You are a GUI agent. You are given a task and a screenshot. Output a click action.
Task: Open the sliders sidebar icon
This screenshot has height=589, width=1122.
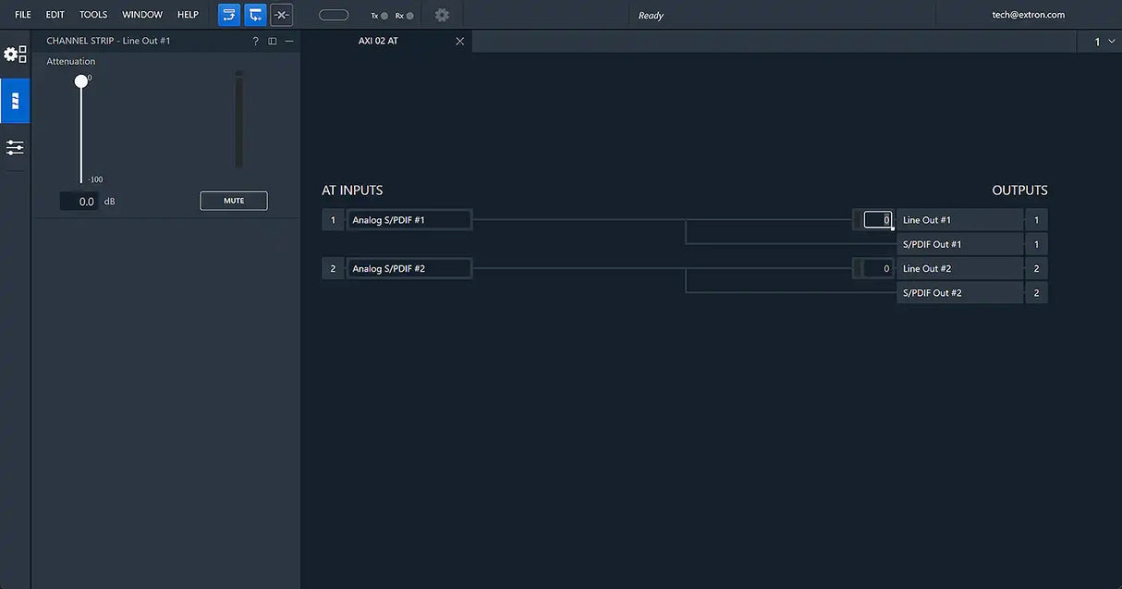(15, 147)
